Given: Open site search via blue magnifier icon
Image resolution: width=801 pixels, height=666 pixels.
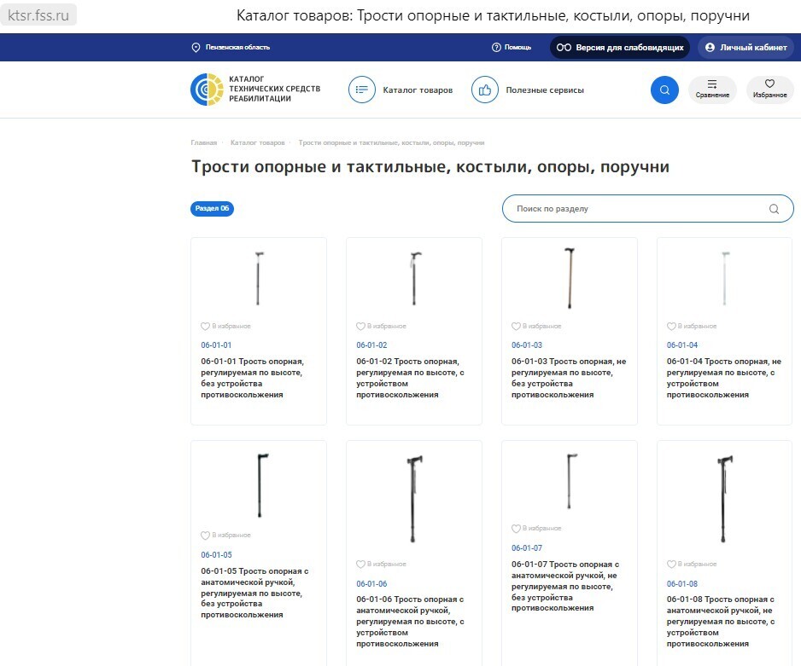Looking at the screenshot, I should click(x=664, y=90).
